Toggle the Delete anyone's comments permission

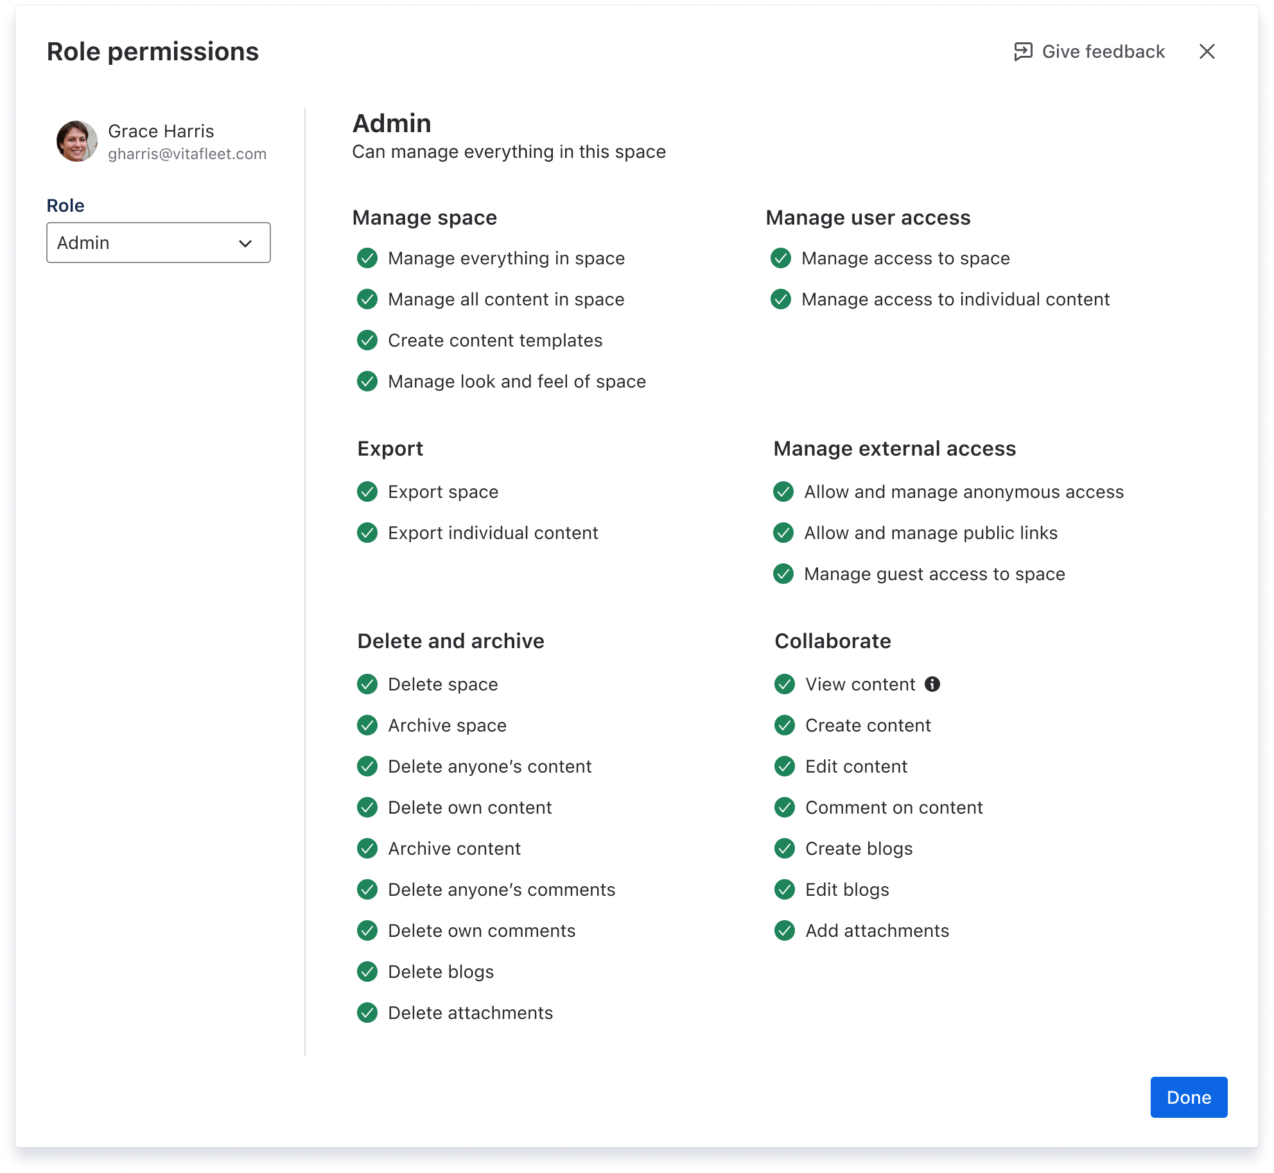click(x=367, y=889)
